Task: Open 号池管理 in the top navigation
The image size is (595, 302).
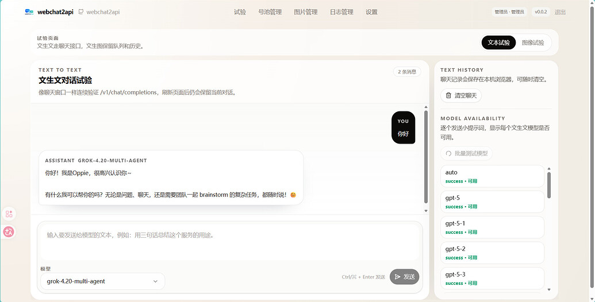Action: [270, 12]
